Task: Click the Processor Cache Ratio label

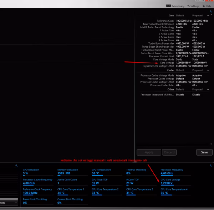Action: point(162,85)
